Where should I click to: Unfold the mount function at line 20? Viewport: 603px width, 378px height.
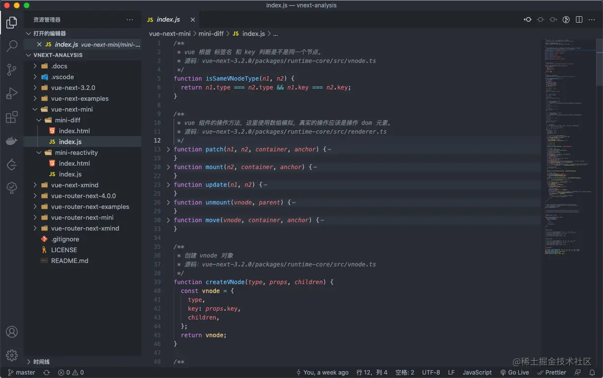click(168, 167)
